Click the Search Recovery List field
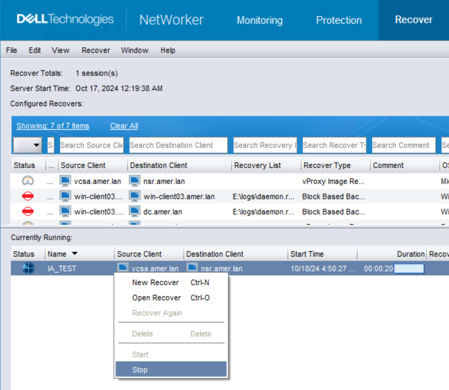The image size is (449, 390). 265,145
